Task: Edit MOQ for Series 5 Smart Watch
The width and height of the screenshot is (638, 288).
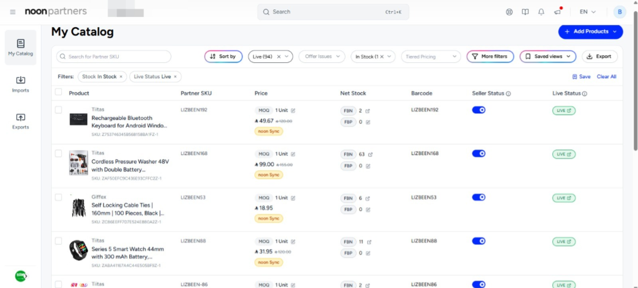Action: (x=293, y=242)
